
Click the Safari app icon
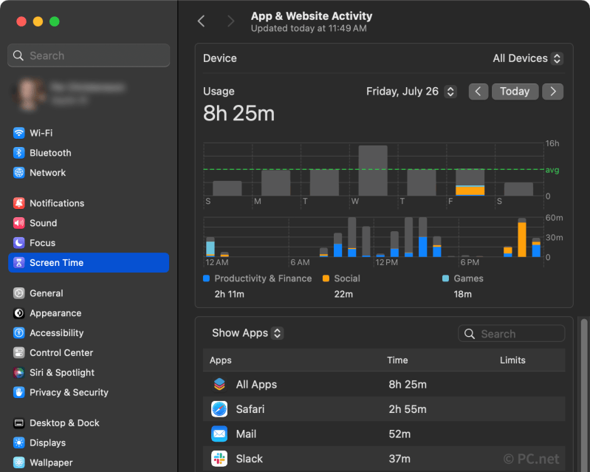[219, 409]
